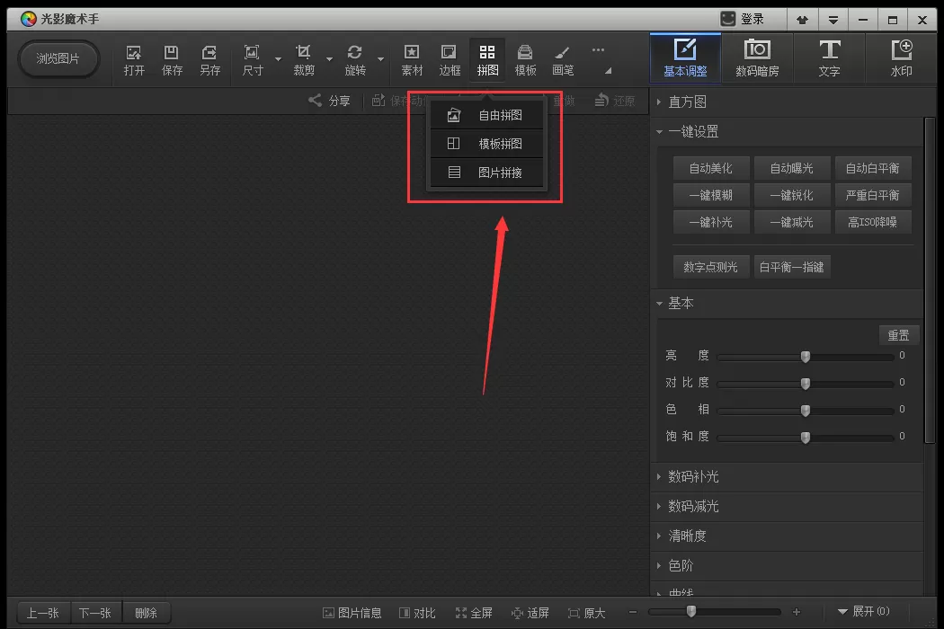Go to 上一张 previous image
Viewport: 944px width, 629px height.
pos(43,613)
